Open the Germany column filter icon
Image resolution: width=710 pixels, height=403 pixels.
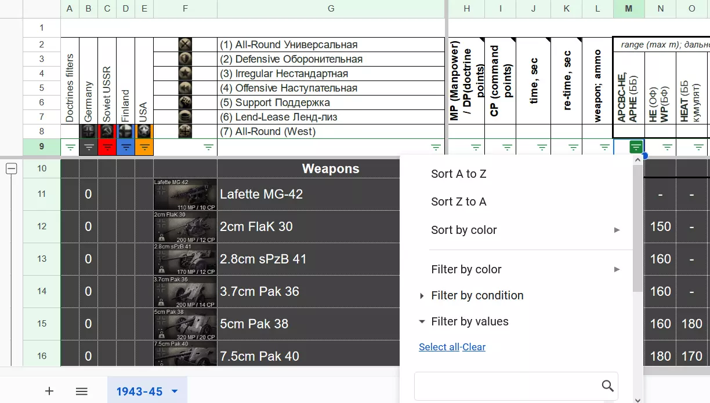click(89, 147)
